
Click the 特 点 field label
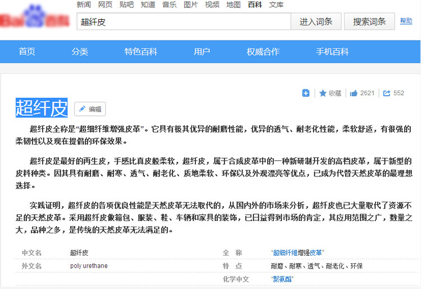(232, 266)
